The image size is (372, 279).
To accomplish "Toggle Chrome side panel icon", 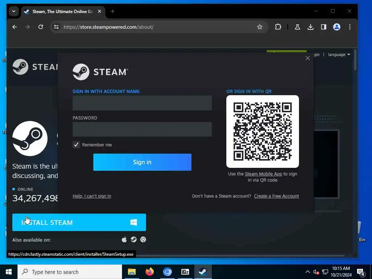I will pos(324,27).
